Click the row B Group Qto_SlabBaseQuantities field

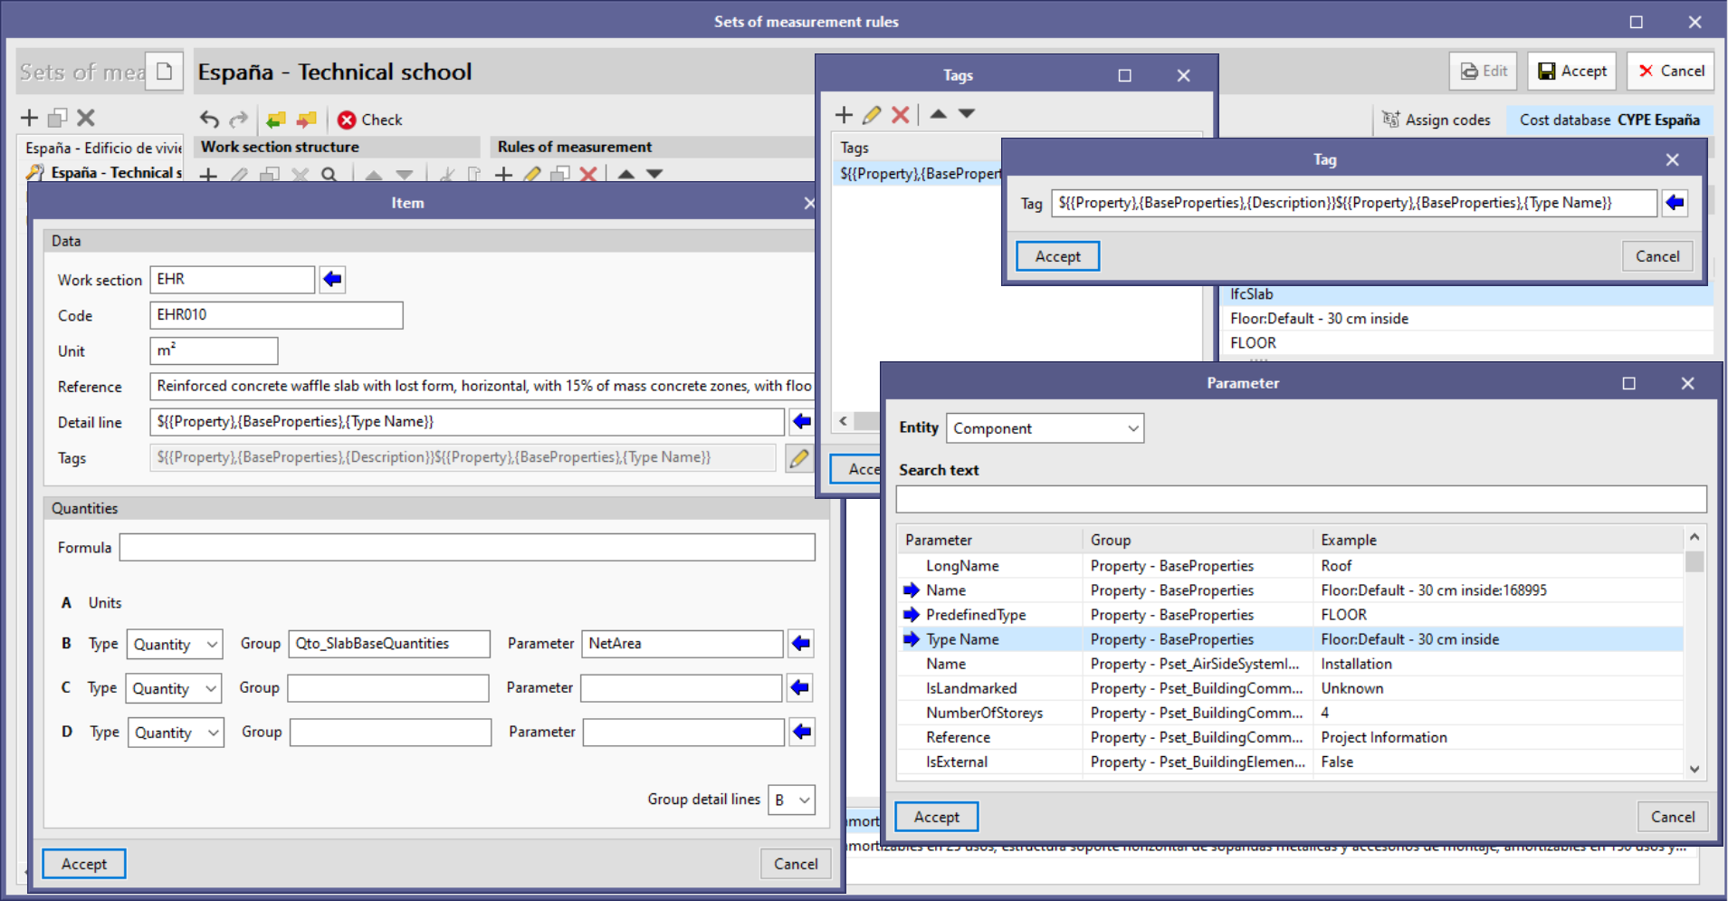[x=389, y=644]
